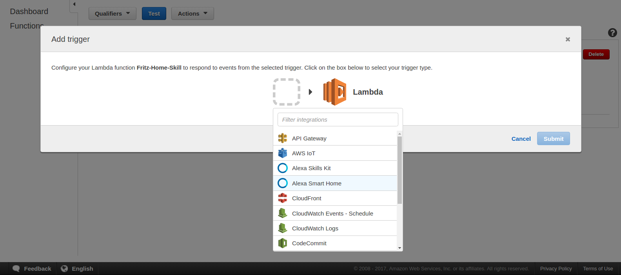
Task: Click the Alexa Smart Home ring icon
Action: (282, 183)
